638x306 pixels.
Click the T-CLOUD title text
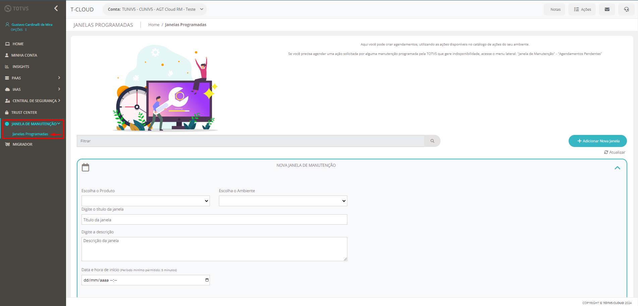(82, 9)
